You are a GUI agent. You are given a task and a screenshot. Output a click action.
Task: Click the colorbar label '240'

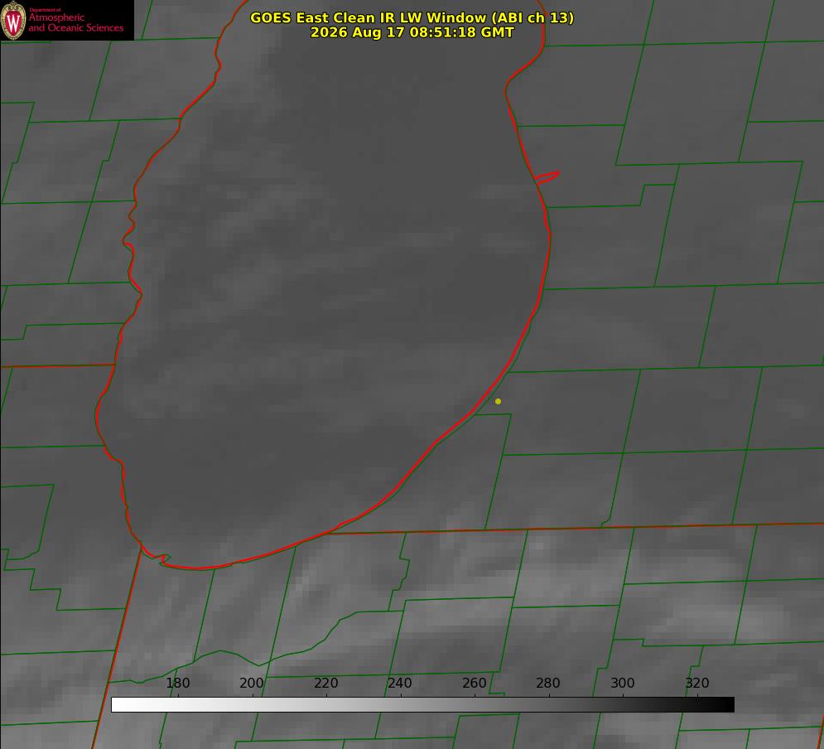pyautogui.click(x=399, y=683)
